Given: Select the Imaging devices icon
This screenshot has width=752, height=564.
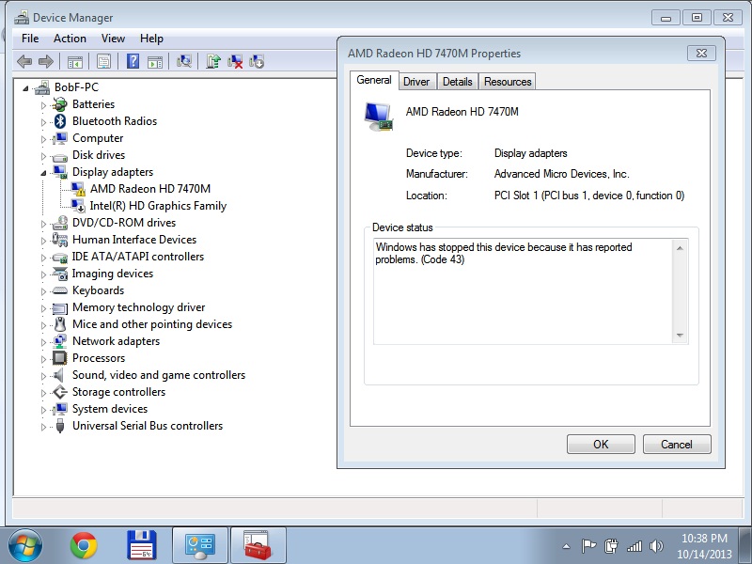Looking at the screenshot, I should [59, 274].
